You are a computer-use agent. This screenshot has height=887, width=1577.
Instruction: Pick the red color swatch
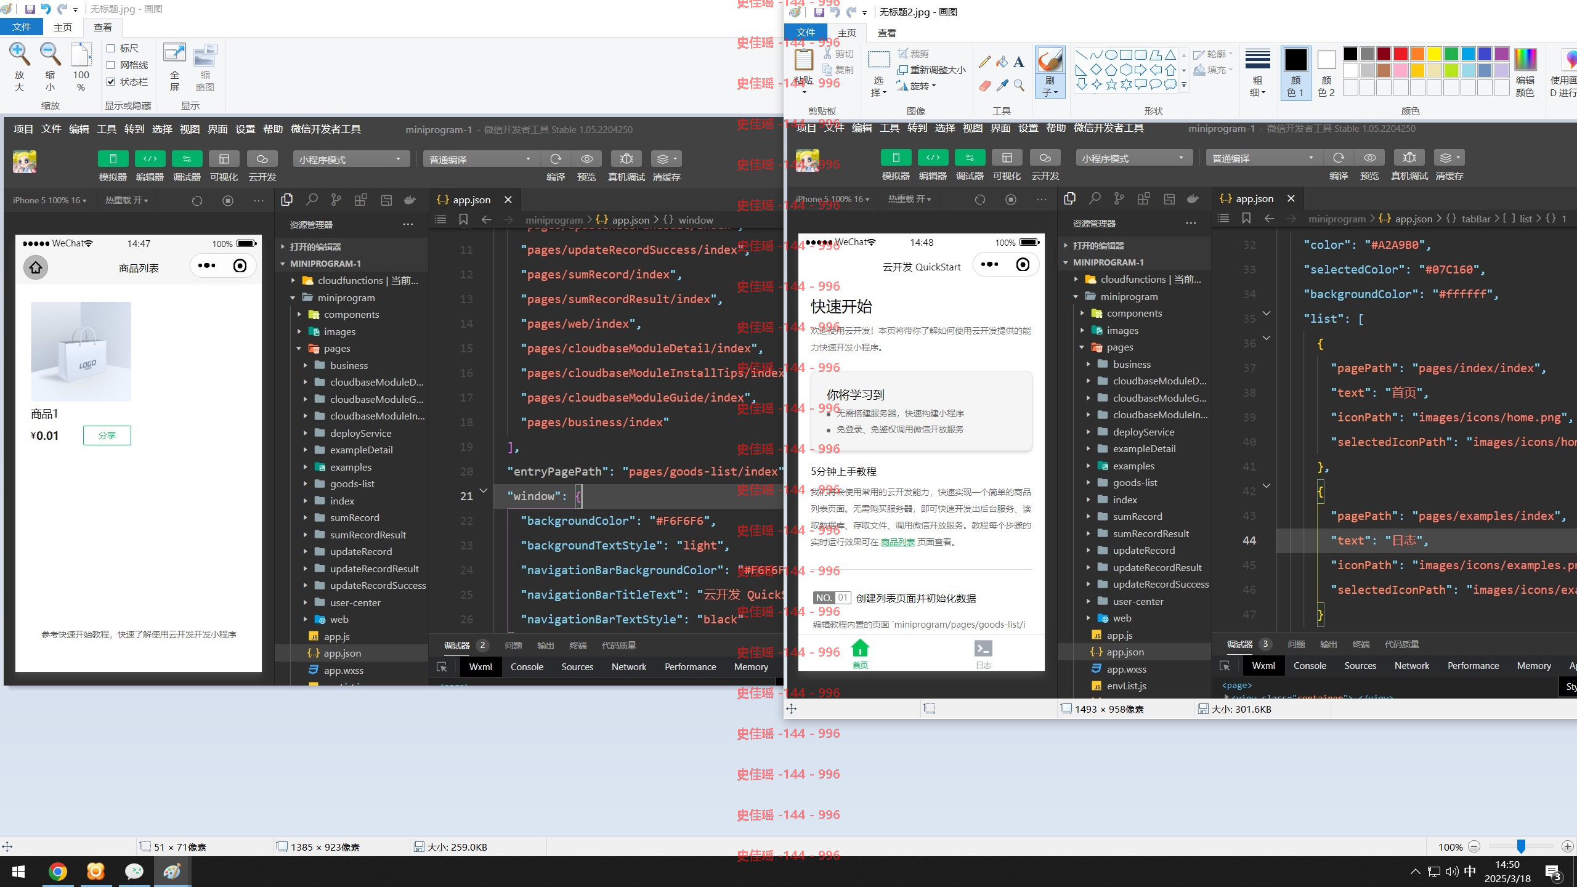[1400, 54]
